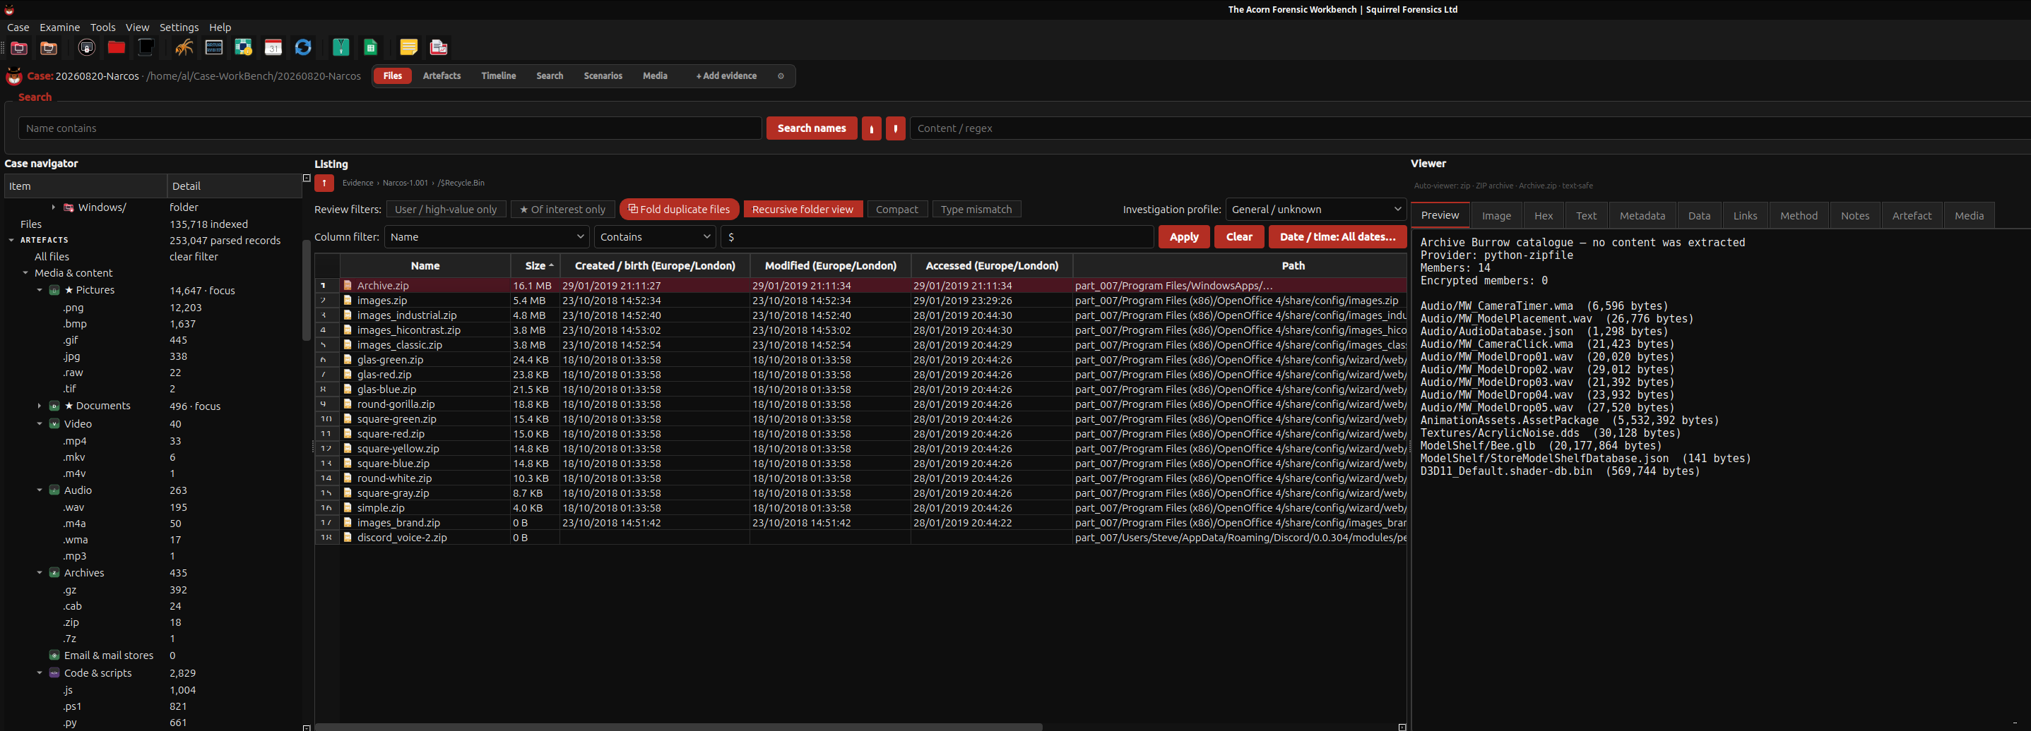Open the Hex viewer tab

coord(1543,216)
